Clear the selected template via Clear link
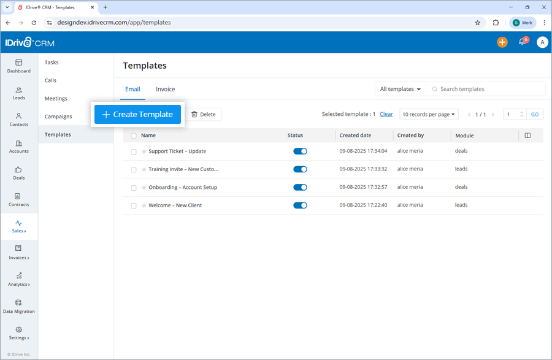Viewport: 552px width, 360px height. click(386, 114)
